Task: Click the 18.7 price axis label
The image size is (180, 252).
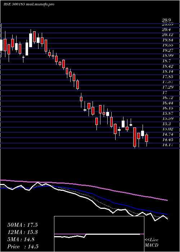Action: 166,61
